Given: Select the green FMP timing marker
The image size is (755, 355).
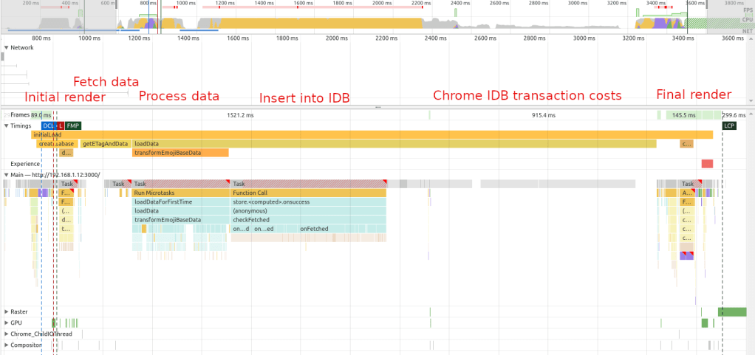Looking at the screenshot, I should [x=73, y=125].
